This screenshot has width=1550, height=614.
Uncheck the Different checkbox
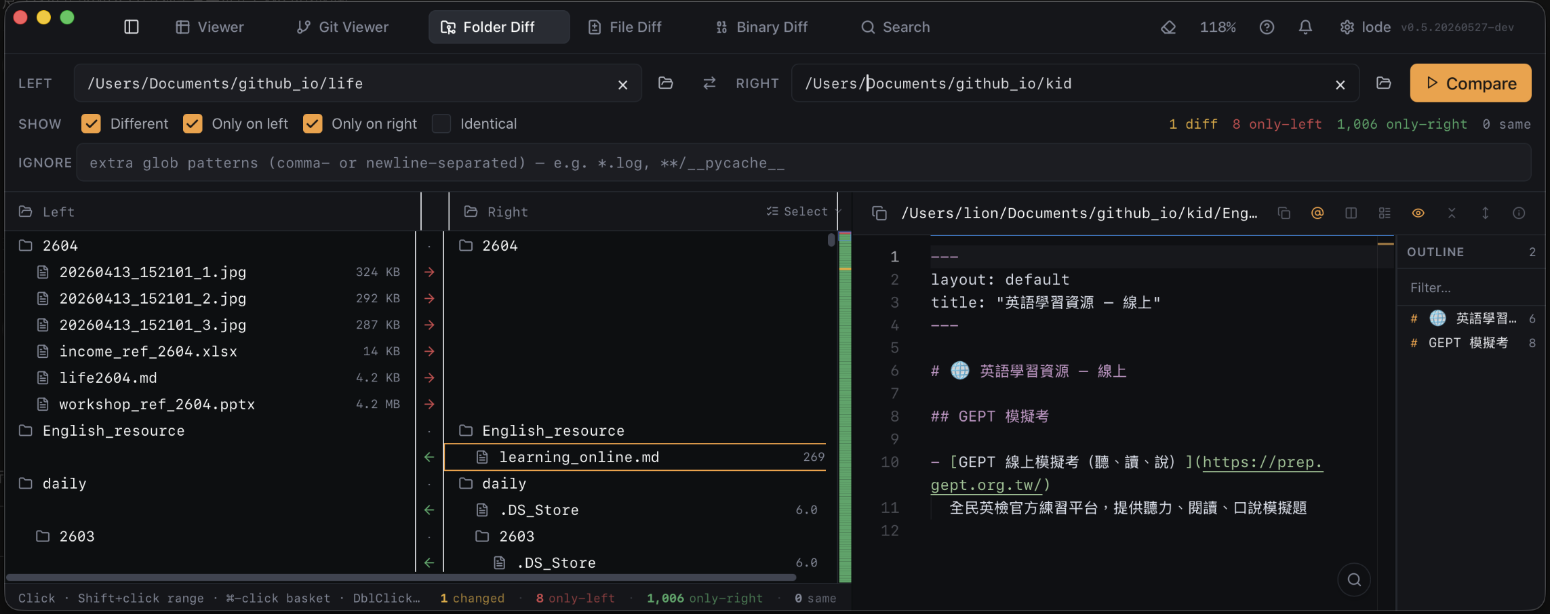91,123
